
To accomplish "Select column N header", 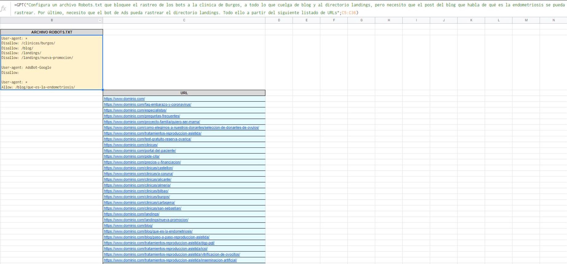I will (553, 20).
